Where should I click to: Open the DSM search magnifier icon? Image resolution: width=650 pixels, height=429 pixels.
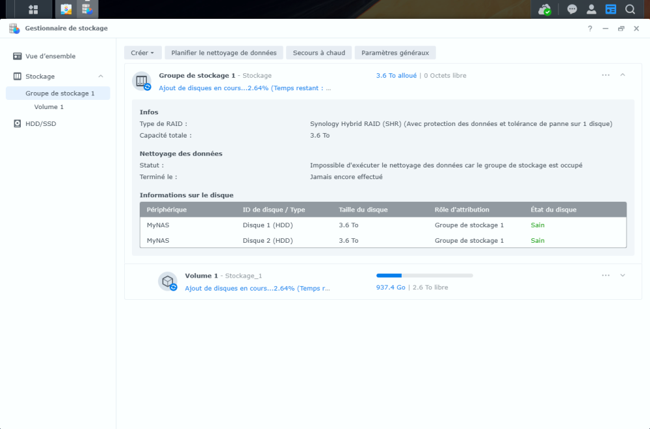point(630,9)
